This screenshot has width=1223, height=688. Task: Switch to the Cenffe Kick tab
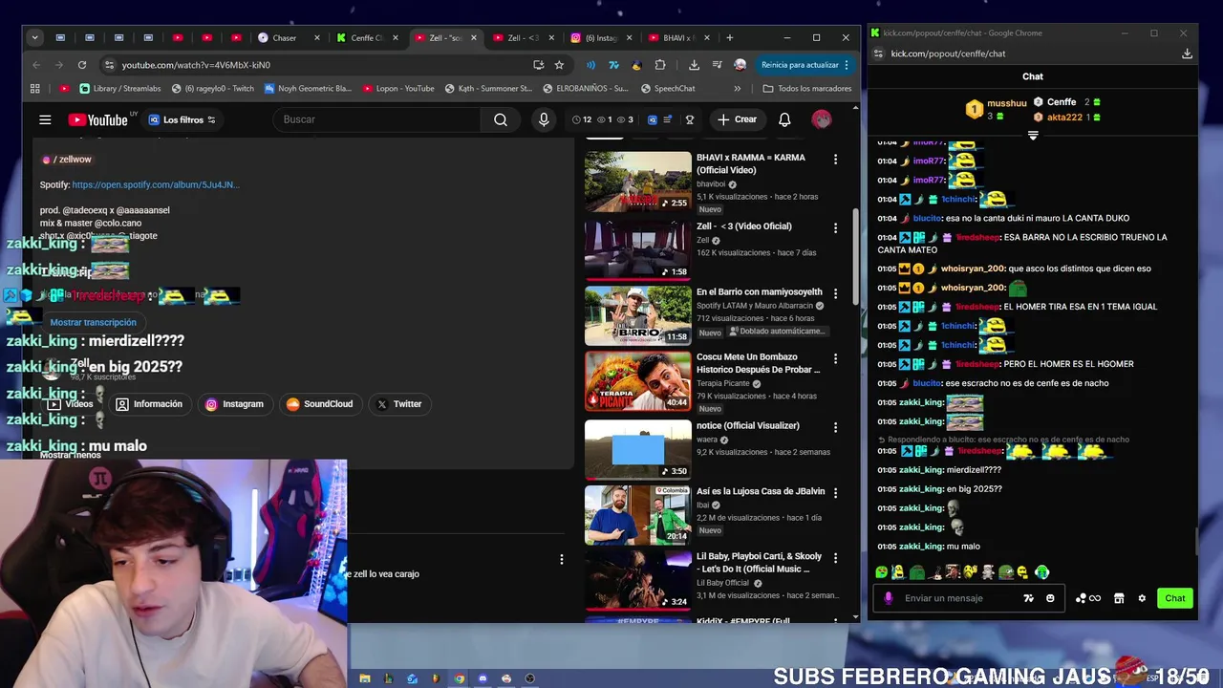pyautogui.click(x=368, y=38)
